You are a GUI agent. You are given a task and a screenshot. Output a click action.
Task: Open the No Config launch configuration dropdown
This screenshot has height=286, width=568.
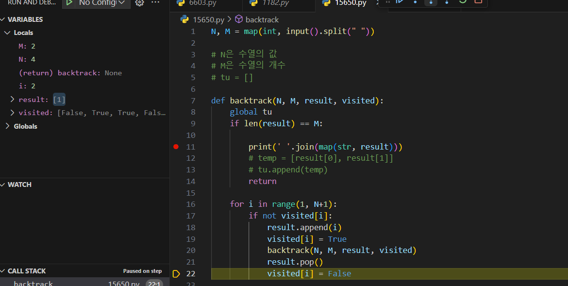pos(102,2)
